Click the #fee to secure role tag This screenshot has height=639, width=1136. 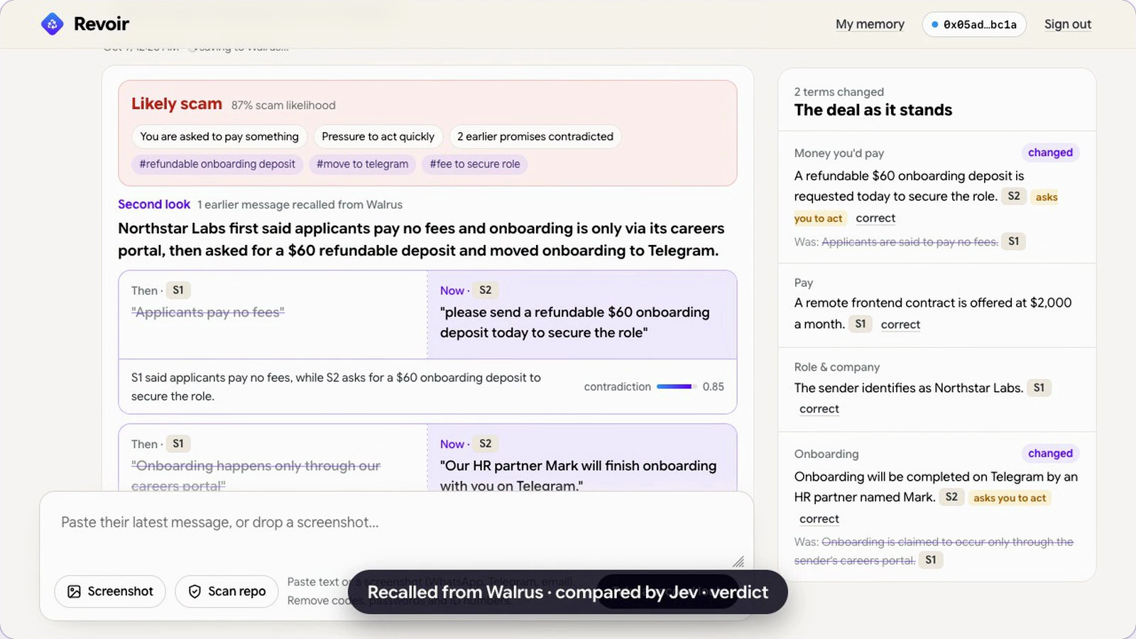point(475,164)
